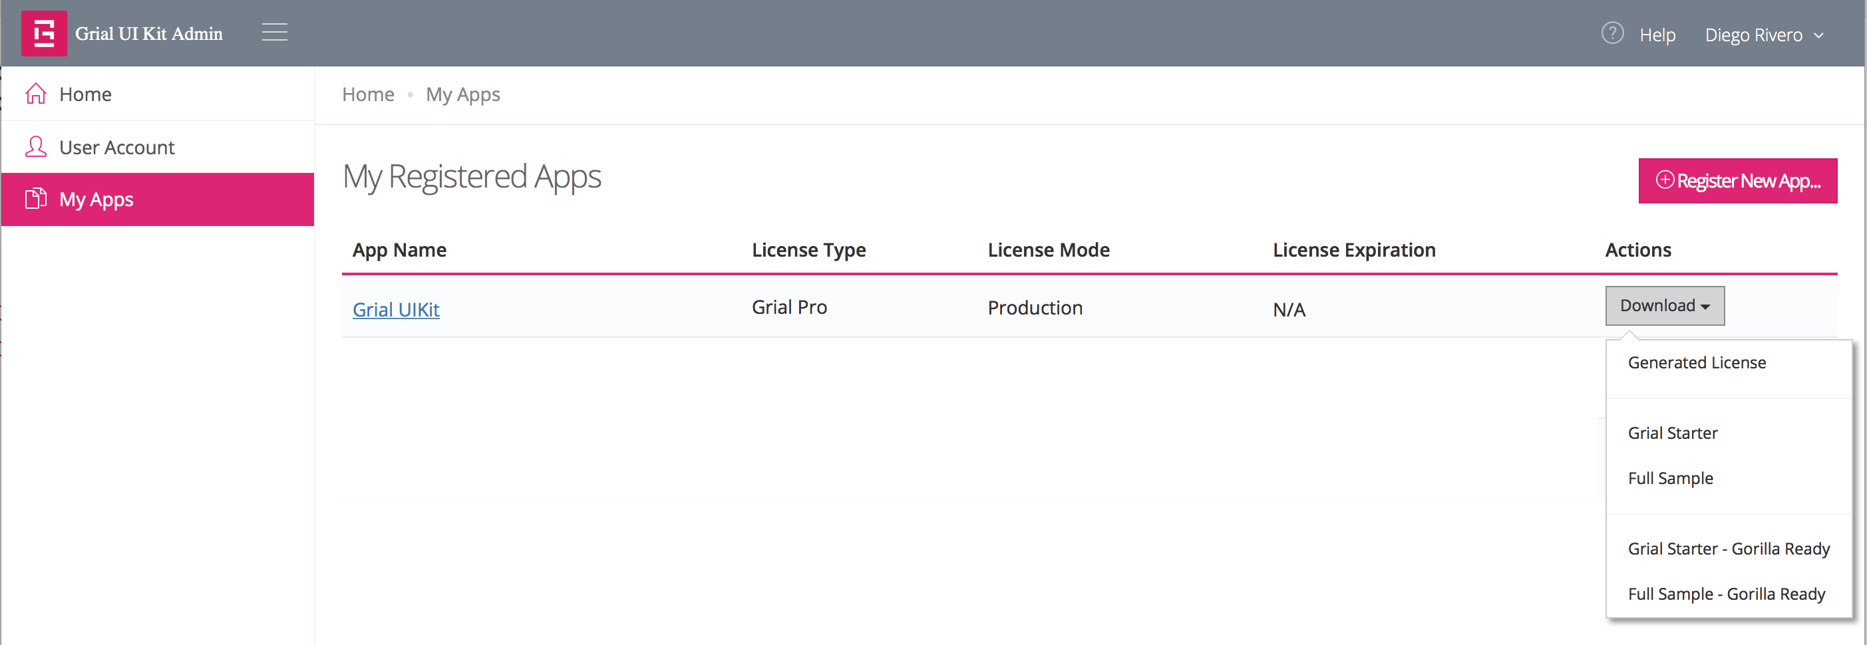Choose Full Sample - Gorilla Ready download
The width and height of the screenshot is (1867, 645).
tap(1727, 594)
